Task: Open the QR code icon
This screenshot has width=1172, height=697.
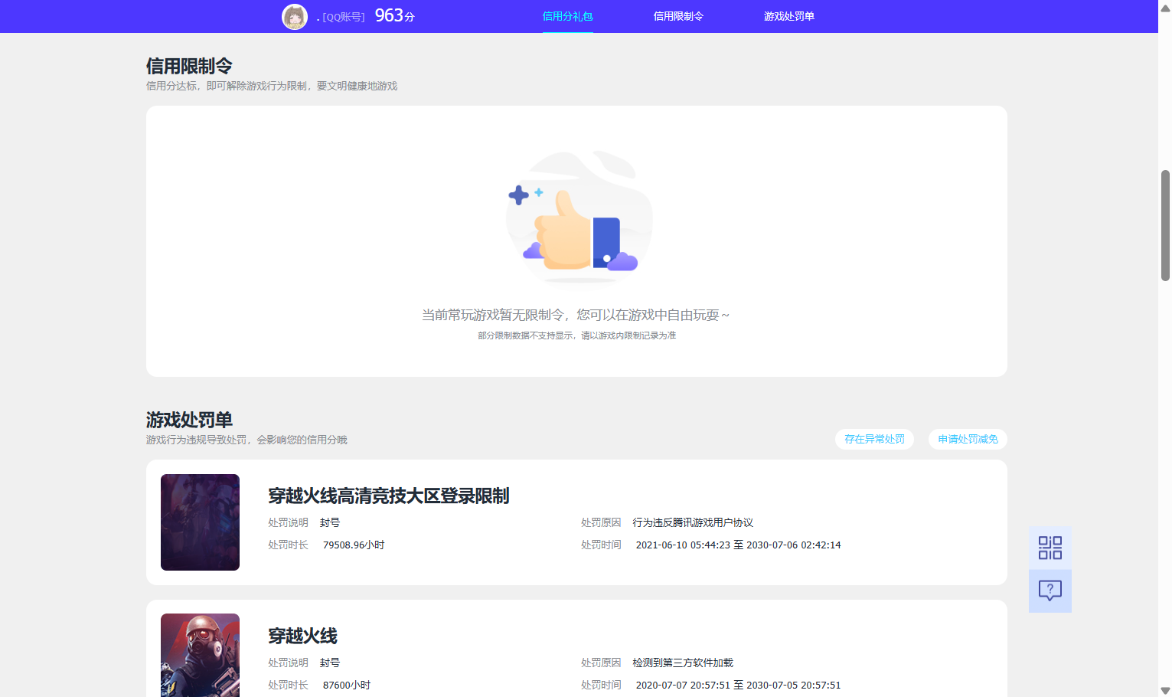Action: tap(1050, 548)
